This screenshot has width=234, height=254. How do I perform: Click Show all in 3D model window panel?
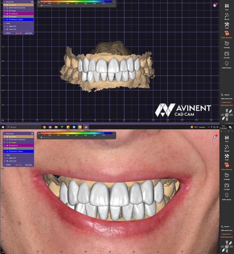18,33
